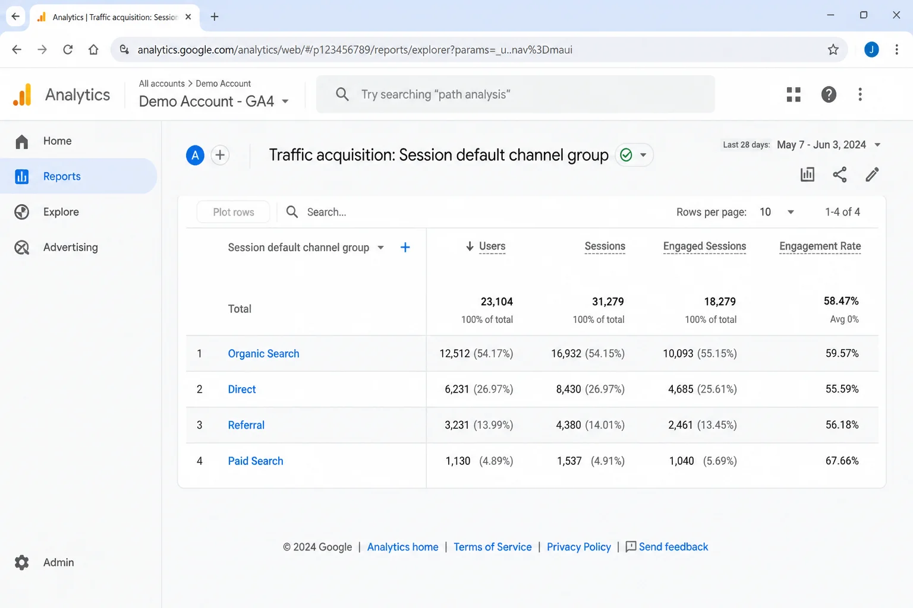Screen dimensions: 913x608
Task: Open Privacy Policy link
Action: click(x=578, y=547)
